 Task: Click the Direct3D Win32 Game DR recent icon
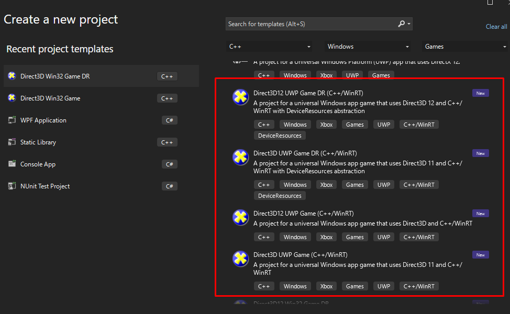pos(12,76)
